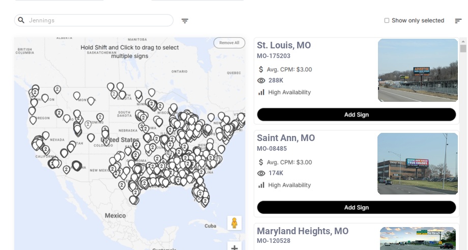
Task: View the St. Louis billboard photo
Action: (418, 70)
